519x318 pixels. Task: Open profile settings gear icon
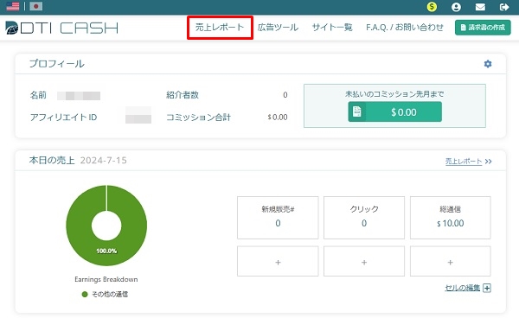(488, 64)
